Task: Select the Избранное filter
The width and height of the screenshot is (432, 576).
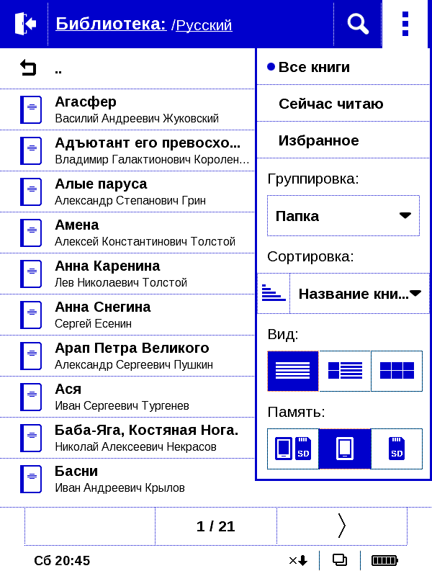Action: point(343,140)
